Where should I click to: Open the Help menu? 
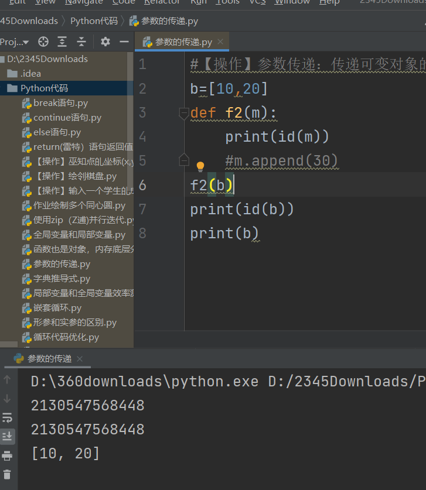pyautogui.click(x=329, y=2)
